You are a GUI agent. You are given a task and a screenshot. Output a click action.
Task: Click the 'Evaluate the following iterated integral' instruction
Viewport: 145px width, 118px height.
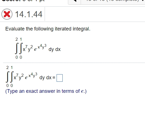pyautogui.click(x=48, y=29)
